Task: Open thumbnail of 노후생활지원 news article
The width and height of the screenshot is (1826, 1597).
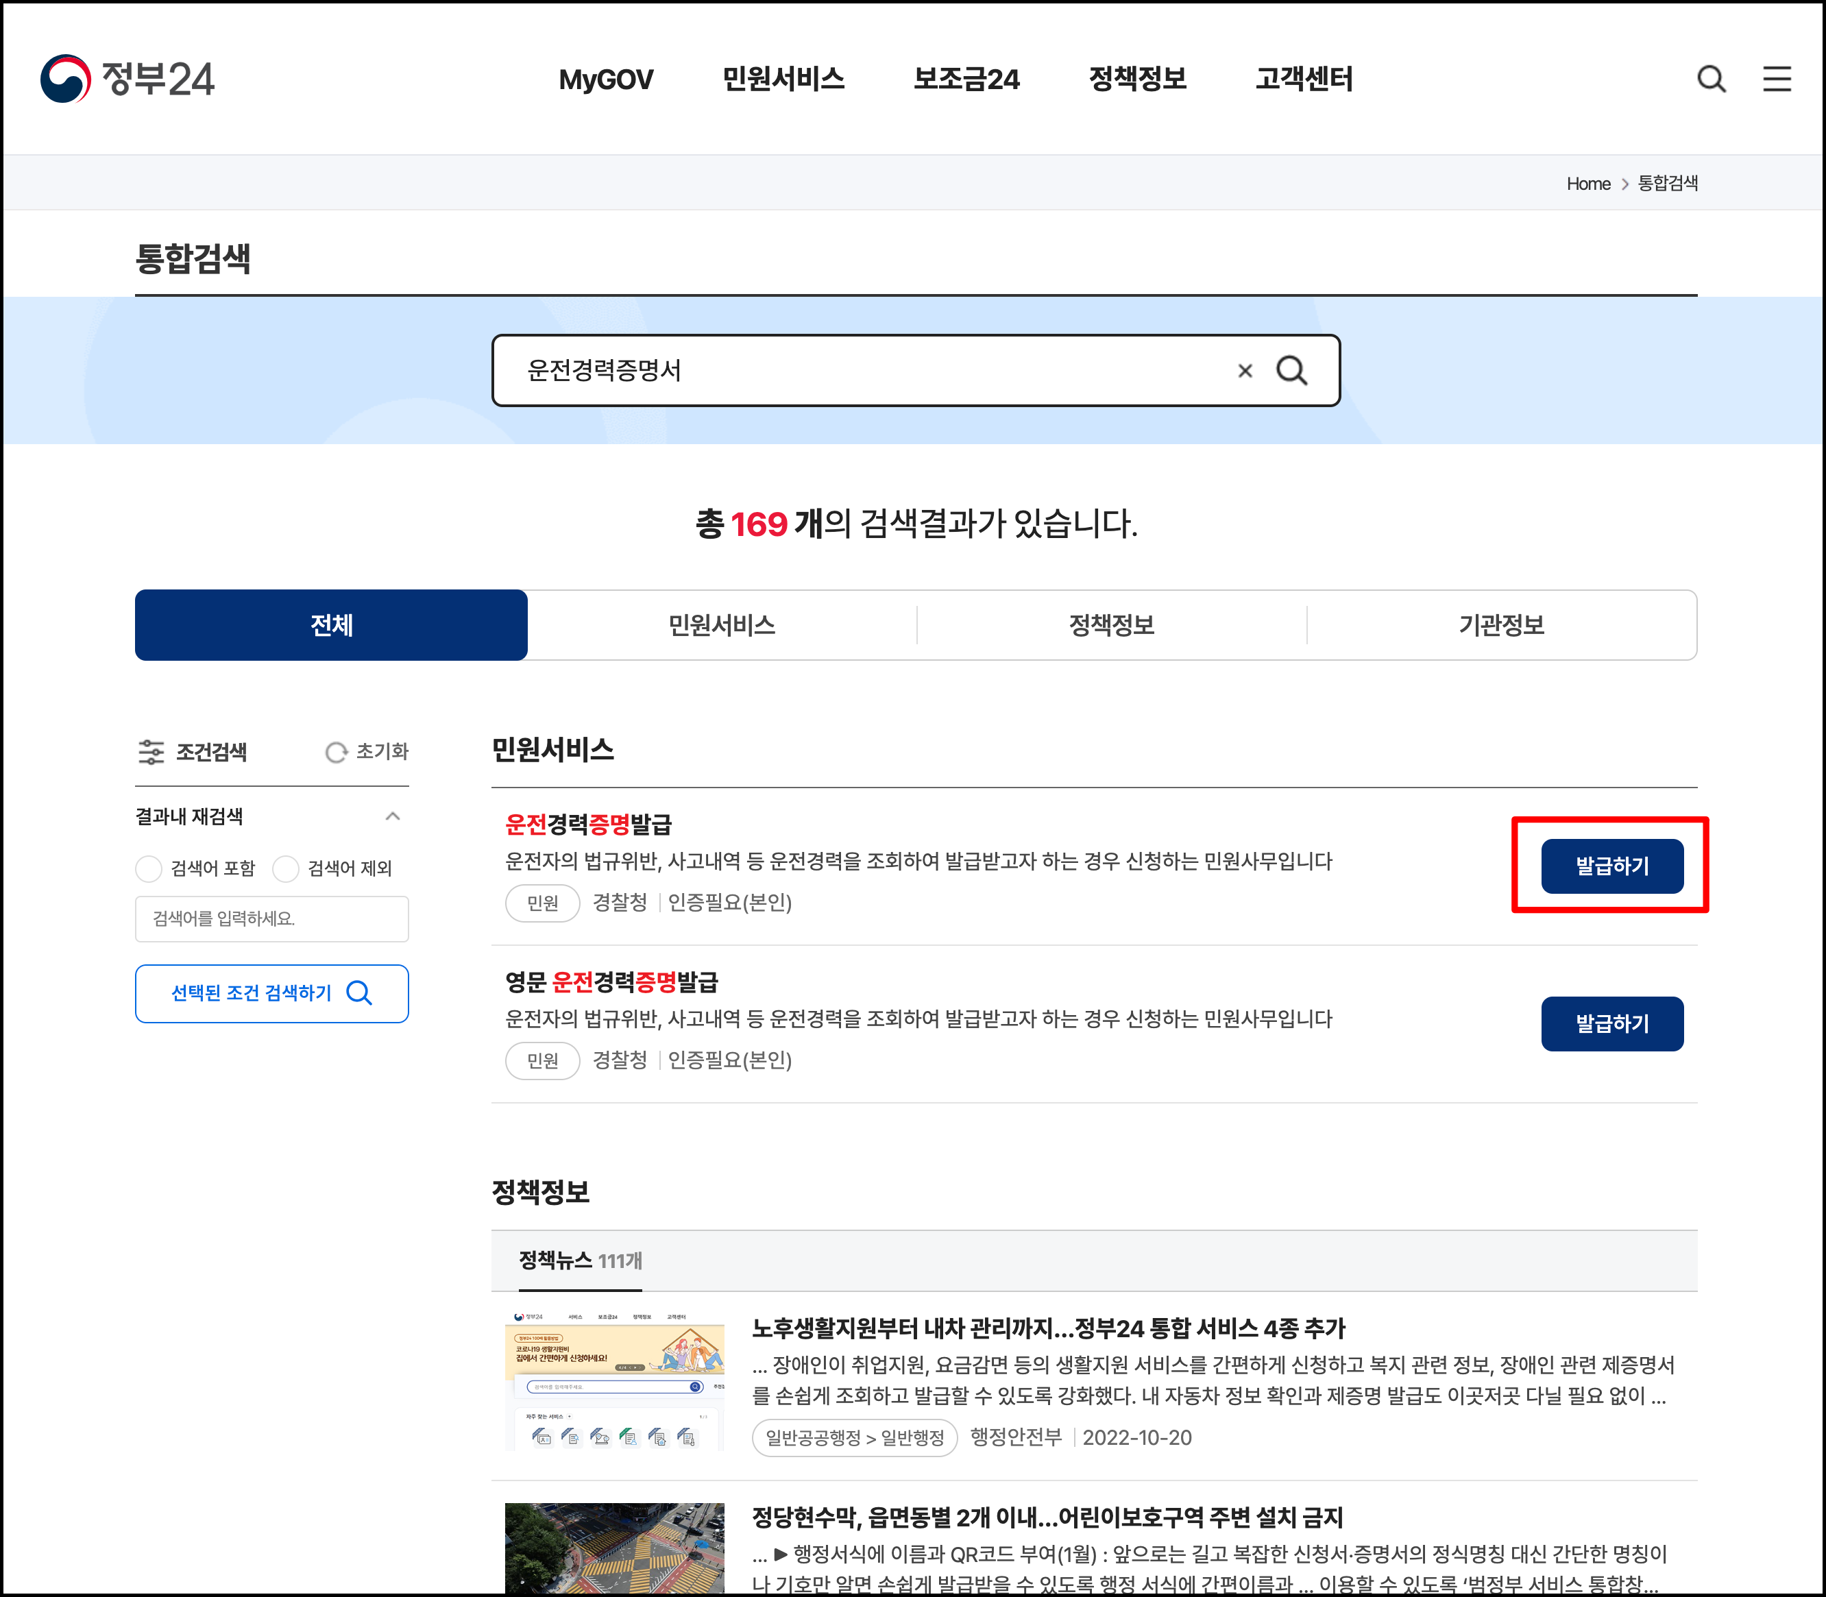Action: pyautogui.click(x=614, y=1380)
